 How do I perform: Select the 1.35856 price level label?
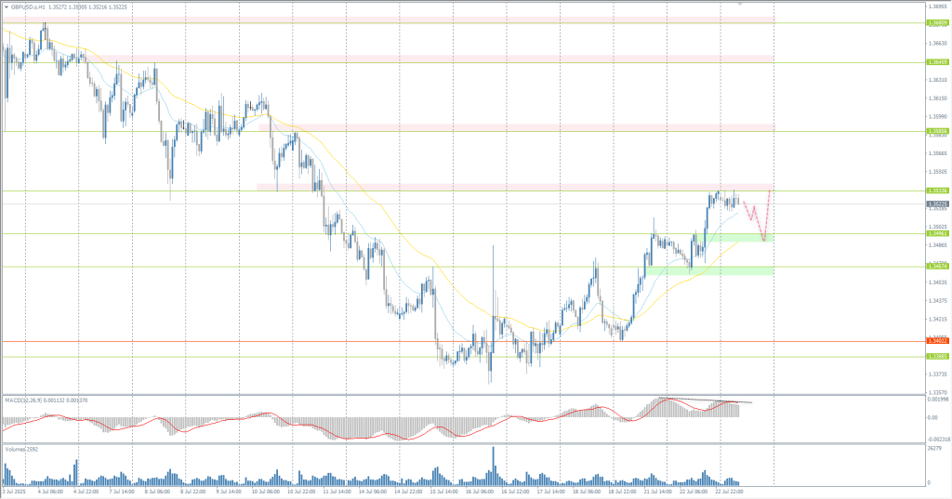pos(937,131)
